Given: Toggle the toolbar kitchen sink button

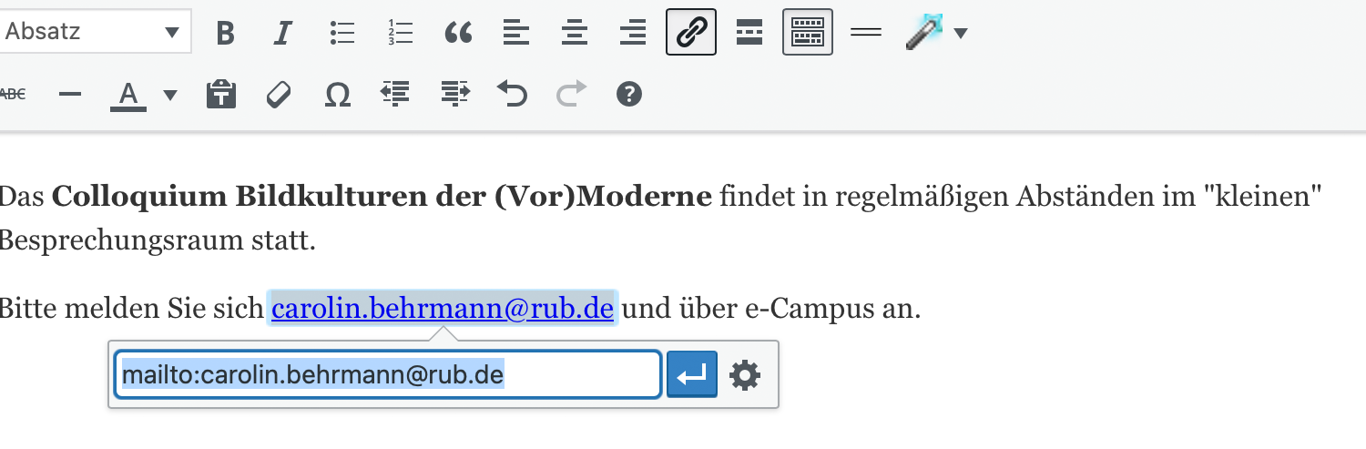Looking at the screenshot, I should (808, 33).
